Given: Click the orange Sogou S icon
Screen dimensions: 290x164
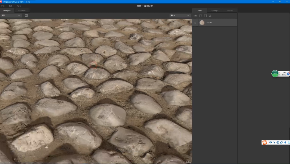Looking at the screenshot, I should click(x=265, y=142).
